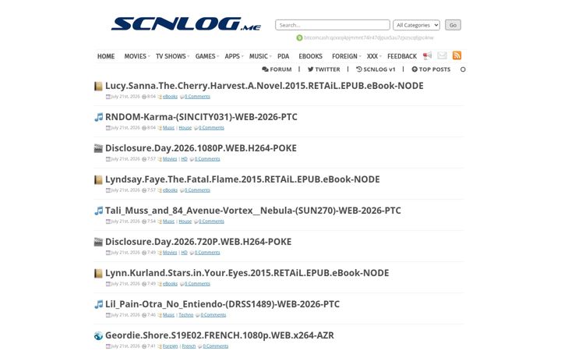Open the All Categories dropdown

coord(416,25)
